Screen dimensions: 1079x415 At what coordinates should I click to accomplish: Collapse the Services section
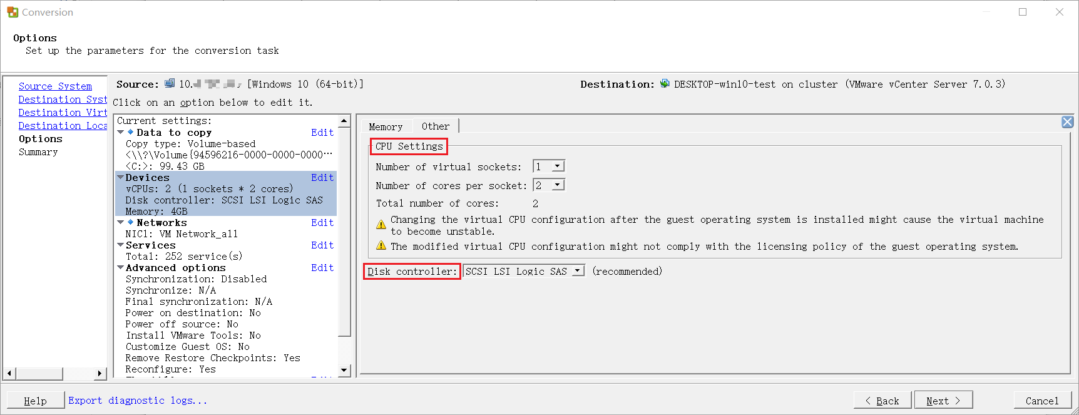pyautogui.click(x=121, y=245)
